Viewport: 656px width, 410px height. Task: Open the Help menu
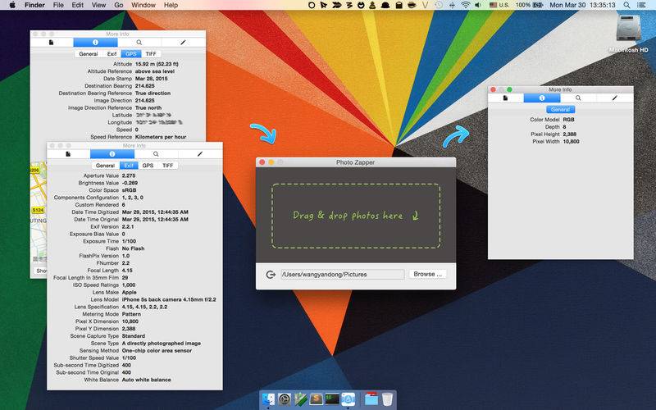(171, 5)
